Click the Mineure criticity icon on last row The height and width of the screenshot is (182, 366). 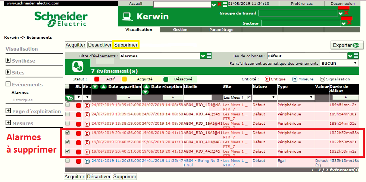[87, 161]
